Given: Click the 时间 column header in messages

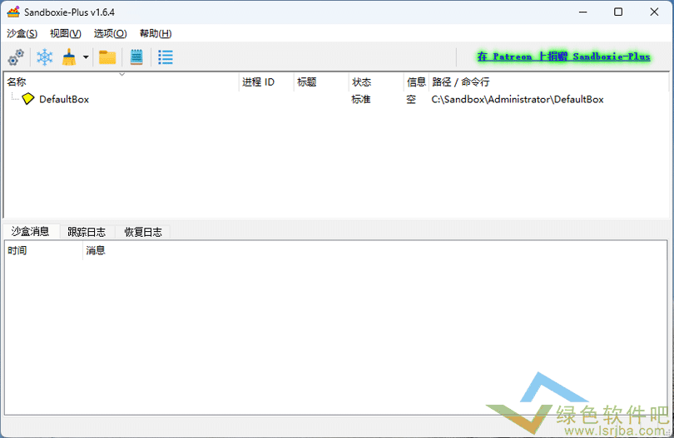Looking at the screenshot, I should [43, 250].
